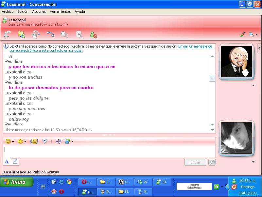262x197 pixels.
Task: Open the Acciones menu
Action: tap(39, 11)
